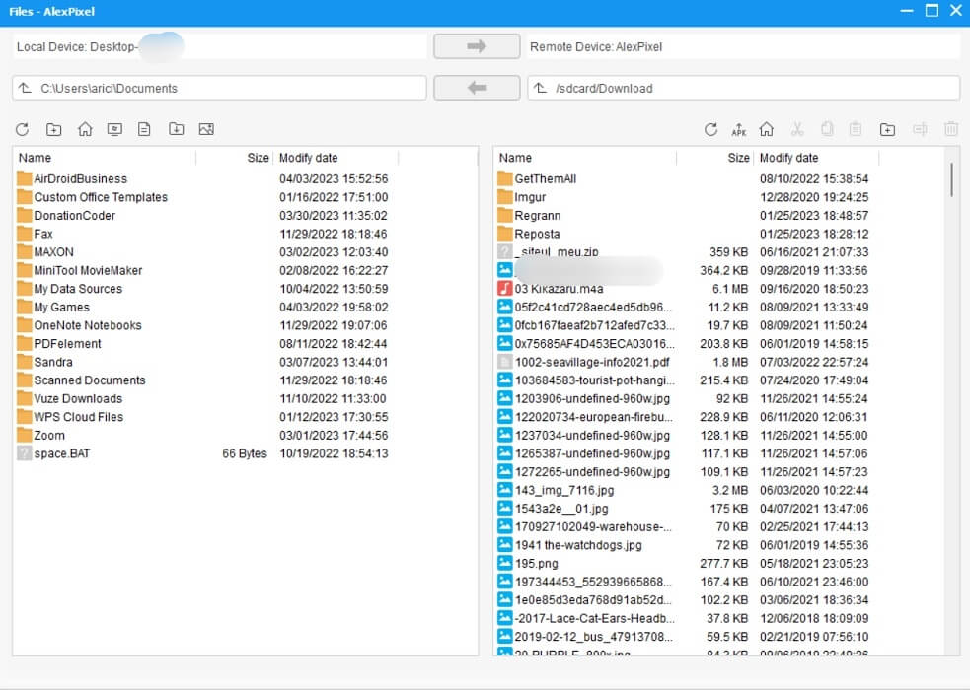Refresh the remote Download folder list

[710, 129]
